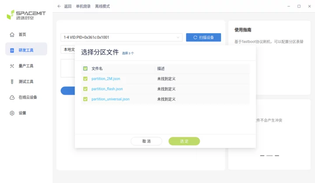Click 取消 to cancel the dialog
This screenshot has width=315, height=183.
pos(147,141)
